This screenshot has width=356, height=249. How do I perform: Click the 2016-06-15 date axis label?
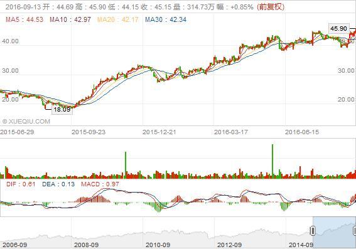click(302, 132)
